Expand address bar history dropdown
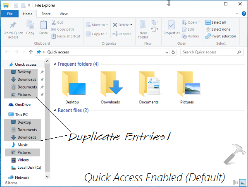Screen dimensions: 248x187 167,52
